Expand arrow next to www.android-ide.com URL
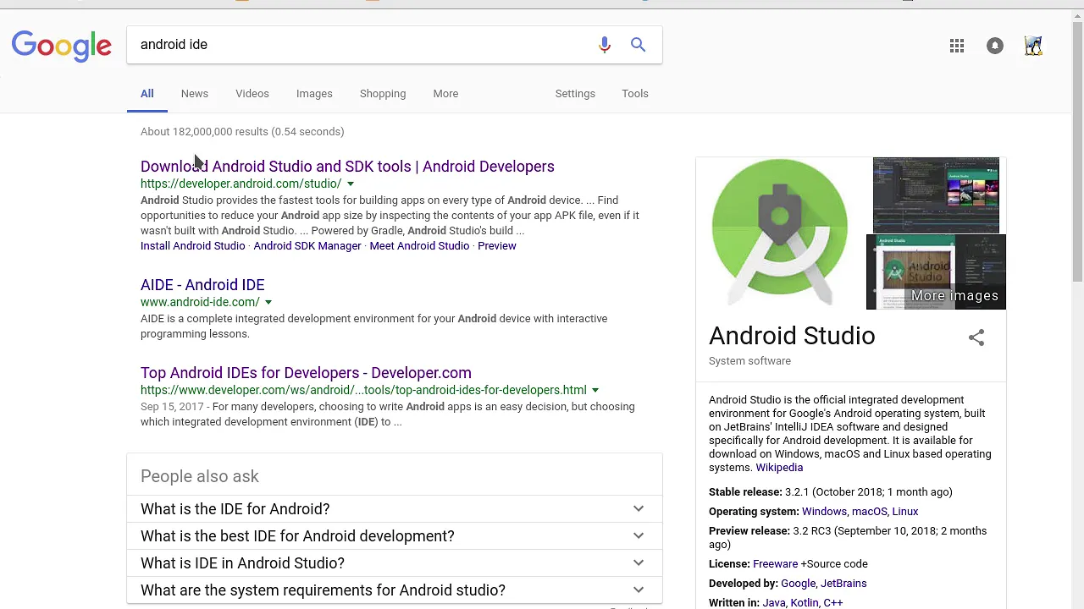Image resolution: width=1084 pixels, height=609 pixels. 268,303
